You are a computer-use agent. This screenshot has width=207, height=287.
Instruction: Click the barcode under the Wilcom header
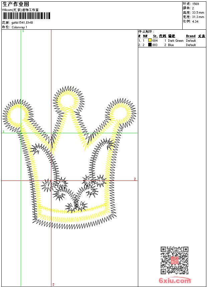pyautogui.click(x=26, y=16)
